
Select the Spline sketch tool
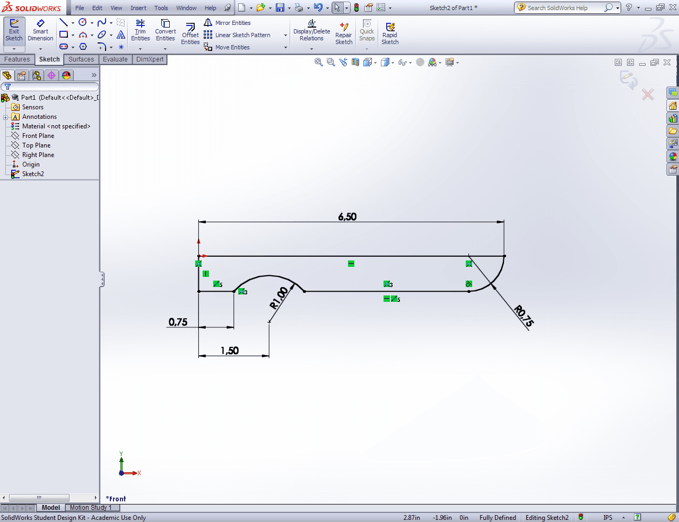click(102, 22)
